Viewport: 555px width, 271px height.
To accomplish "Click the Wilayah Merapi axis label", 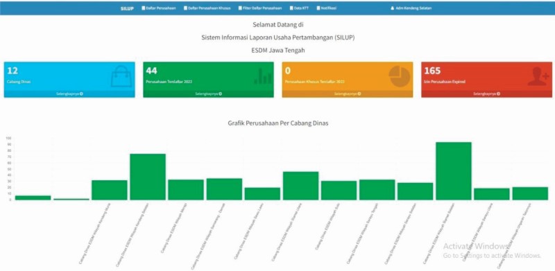I will tap(175, 227).
